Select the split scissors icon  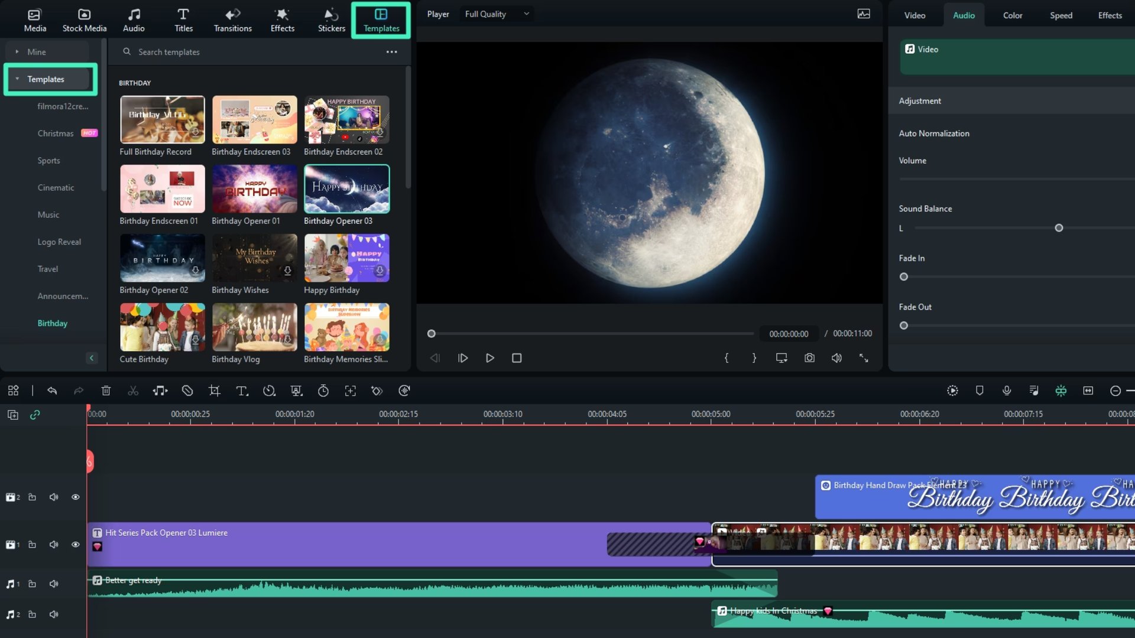point(133,390)
